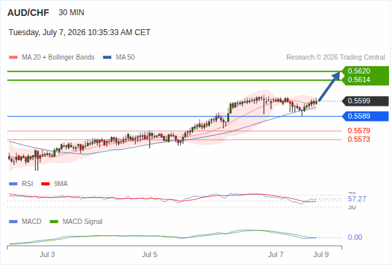Select the red 0.5579 support label
This screenshot has height=265, width=391.
click(359, 131)
